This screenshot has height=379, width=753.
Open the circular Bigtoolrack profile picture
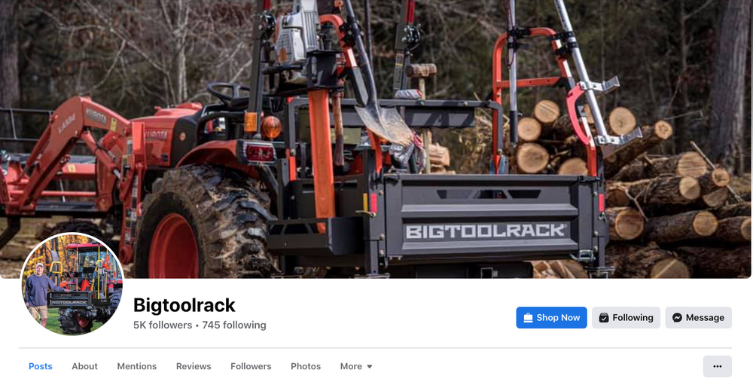(x=72, y=284)
